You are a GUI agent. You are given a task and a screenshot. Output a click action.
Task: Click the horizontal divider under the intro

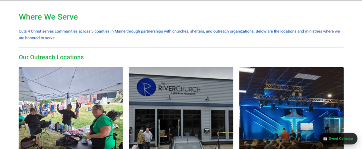click(x=181, y=47)
